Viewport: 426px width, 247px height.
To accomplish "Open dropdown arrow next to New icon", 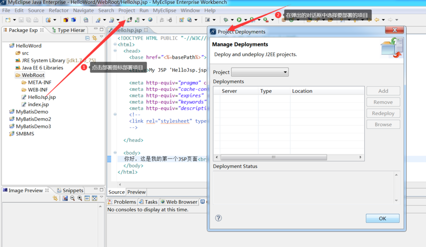I will (14, 20).
